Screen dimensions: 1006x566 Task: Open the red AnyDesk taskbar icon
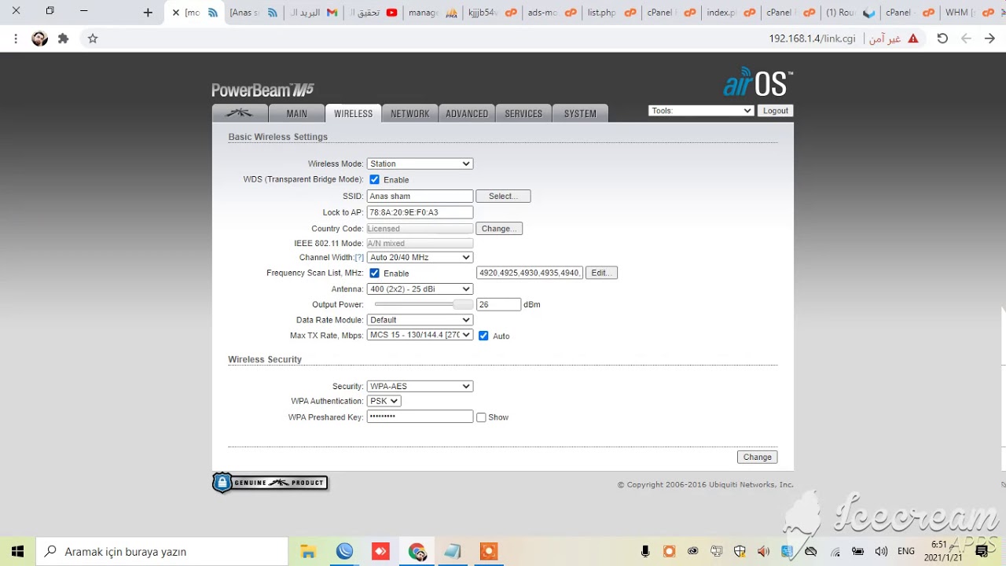380,551
